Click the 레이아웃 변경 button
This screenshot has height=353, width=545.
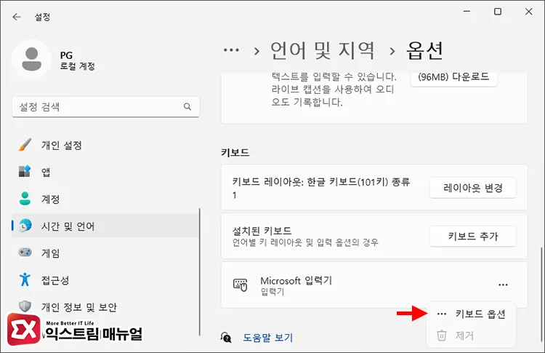coord(473,188)
